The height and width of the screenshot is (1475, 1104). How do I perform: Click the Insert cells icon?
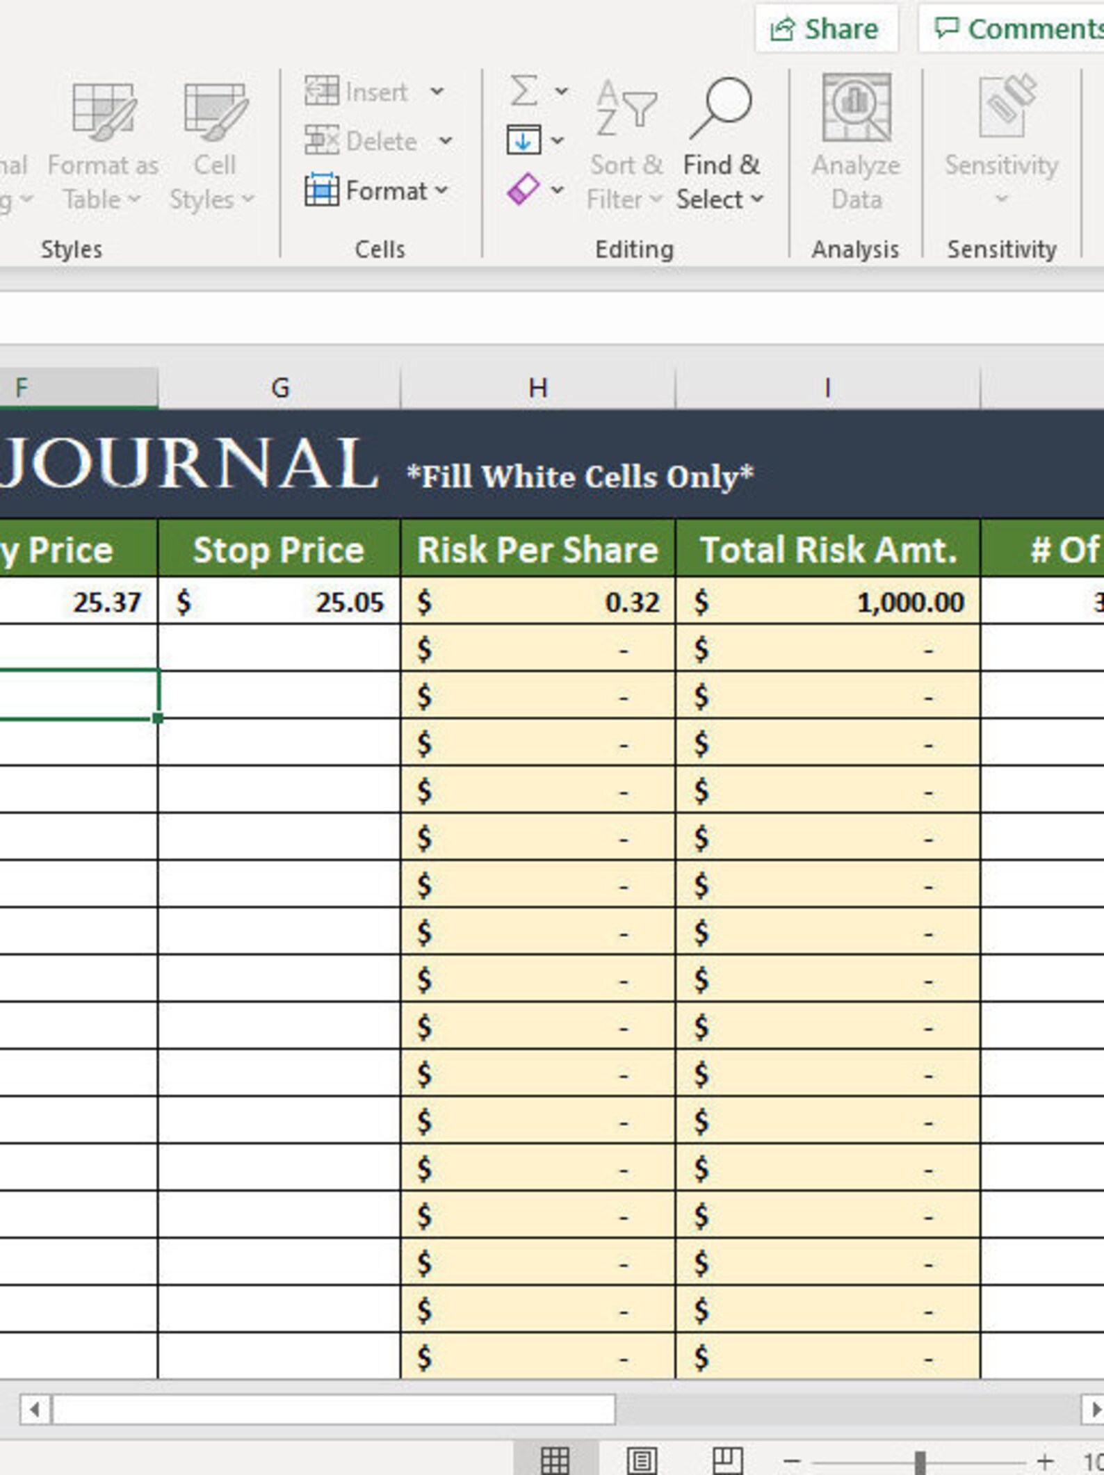pyautogui.click(x=322, y=91)
